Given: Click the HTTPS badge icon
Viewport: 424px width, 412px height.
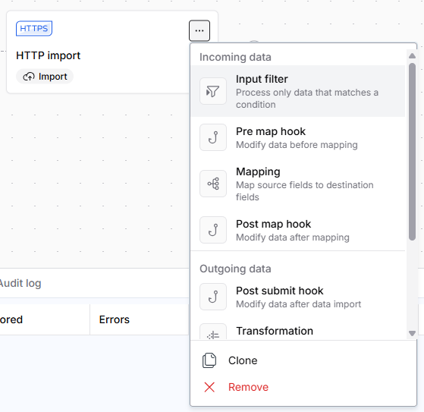Looking at the screenshot, I should click(x=34, y=28).
